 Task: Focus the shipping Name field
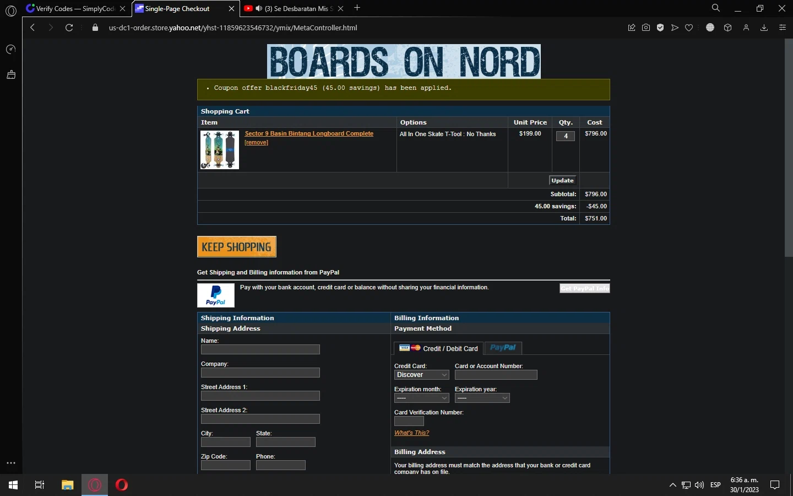[x=260, y=349]
